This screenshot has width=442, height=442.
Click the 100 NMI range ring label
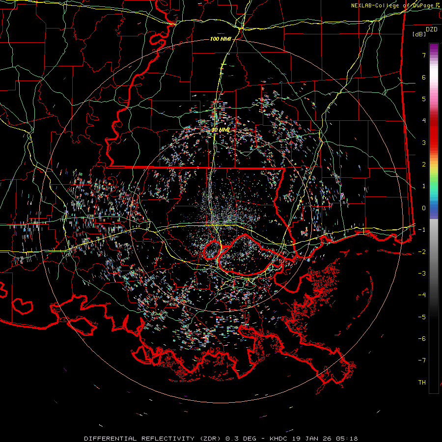click(x=221, y=39)
